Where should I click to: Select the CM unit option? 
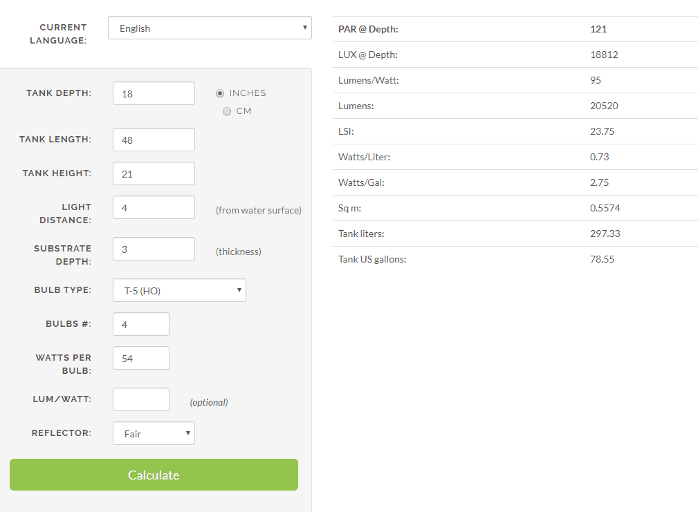(x=227, y=111)
